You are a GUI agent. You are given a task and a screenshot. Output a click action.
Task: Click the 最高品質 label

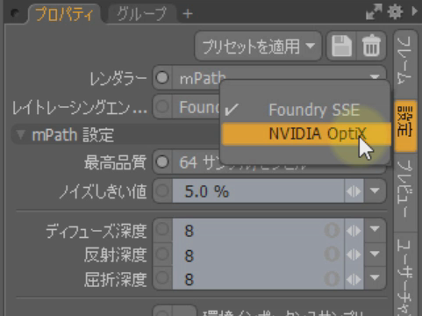coord(115,162)
